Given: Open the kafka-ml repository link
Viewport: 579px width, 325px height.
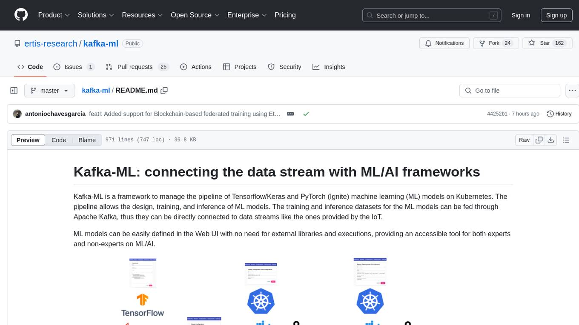Looking at the screenshot, I should 101,43.
